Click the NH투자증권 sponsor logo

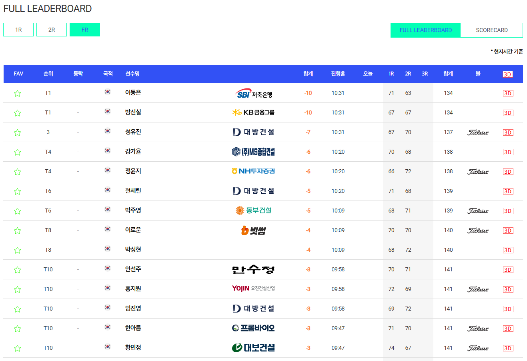pos(253,171)
